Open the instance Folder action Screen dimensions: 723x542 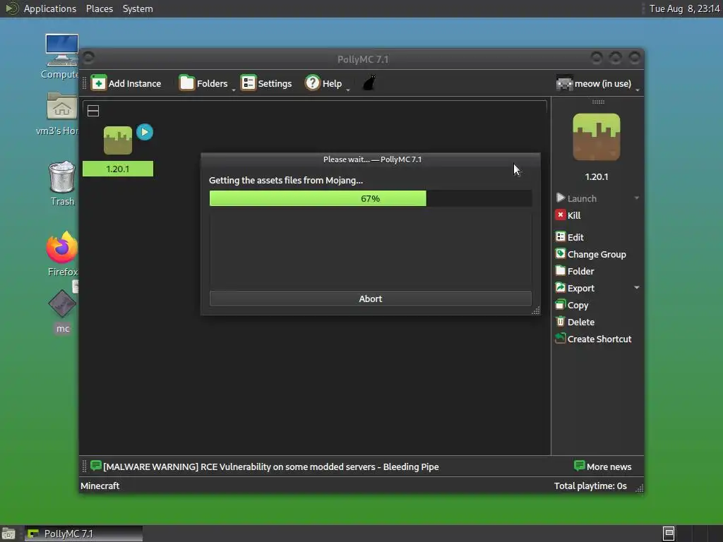[x=575, y=271]
